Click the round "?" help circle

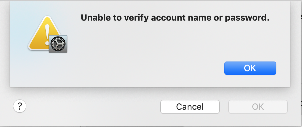20,106
